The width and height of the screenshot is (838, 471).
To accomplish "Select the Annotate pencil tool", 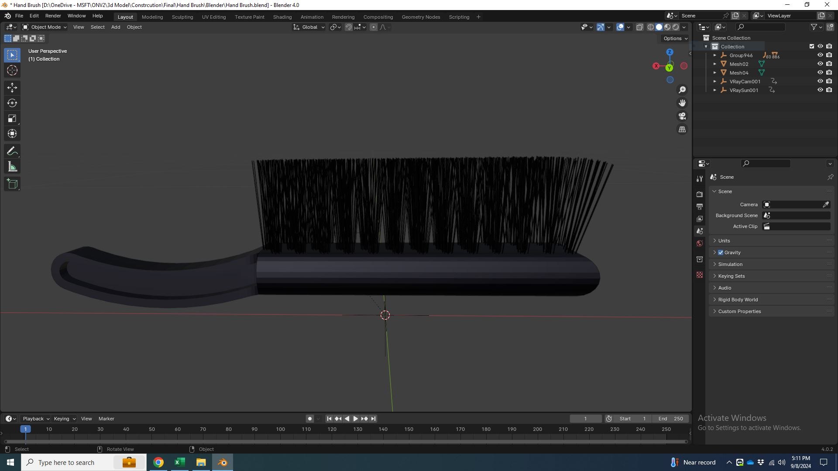I will (x=12, y=151).
